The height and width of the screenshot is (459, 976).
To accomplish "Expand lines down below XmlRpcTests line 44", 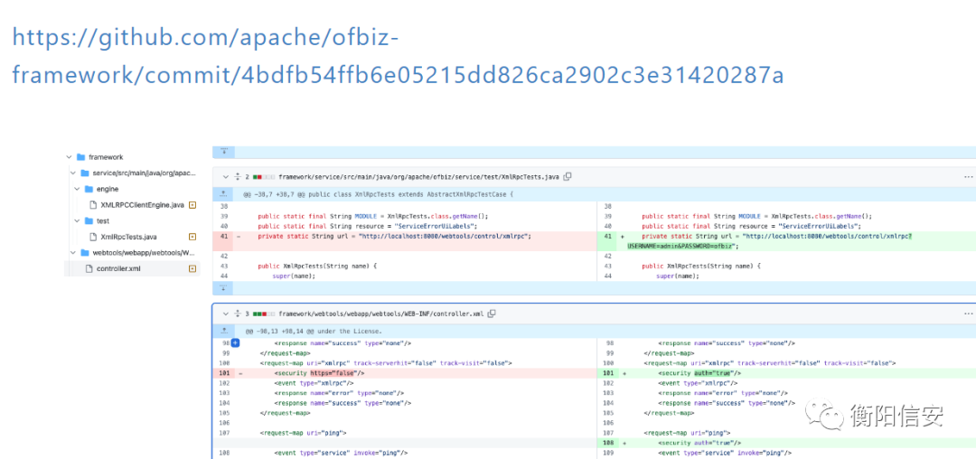I will [x=224, y=288].
